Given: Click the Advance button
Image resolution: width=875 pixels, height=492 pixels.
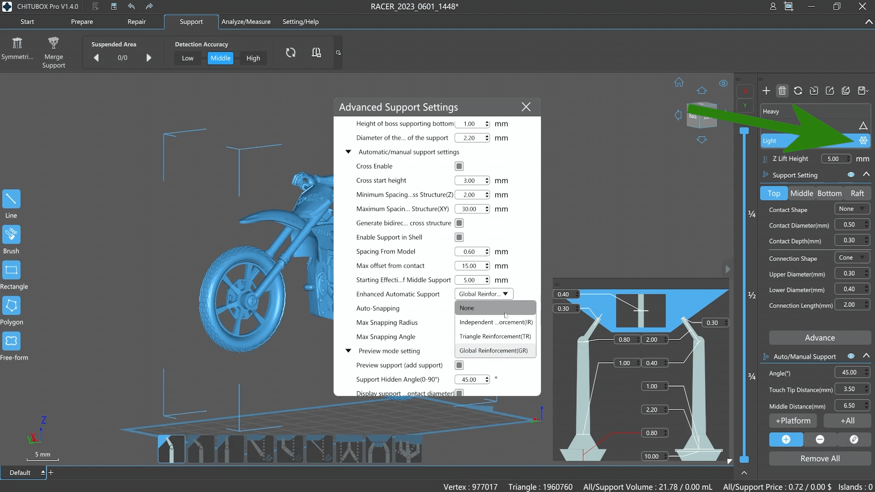Looking at the screenshot, I should pos(820,338).
